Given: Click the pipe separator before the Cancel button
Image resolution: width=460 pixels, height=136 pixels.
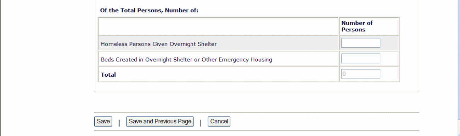Looking at the screenshot, I should [201, 123].
